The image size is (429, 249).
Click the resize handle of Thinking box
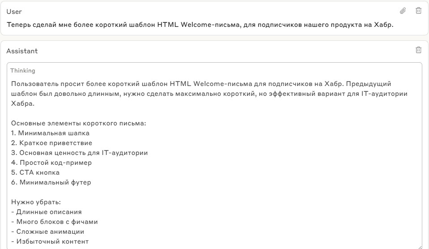tap(419, 246)
